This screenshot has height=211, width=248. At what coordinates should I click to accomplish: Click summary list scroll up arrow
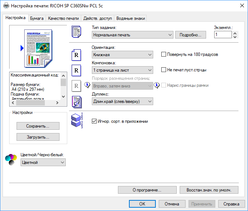(64, 76)
